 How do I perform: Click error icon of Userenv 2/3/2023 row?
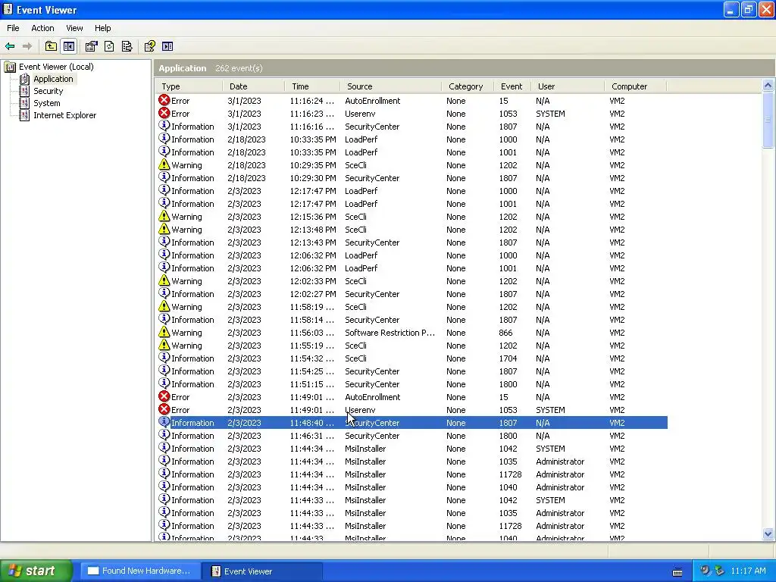coord(164,409)
